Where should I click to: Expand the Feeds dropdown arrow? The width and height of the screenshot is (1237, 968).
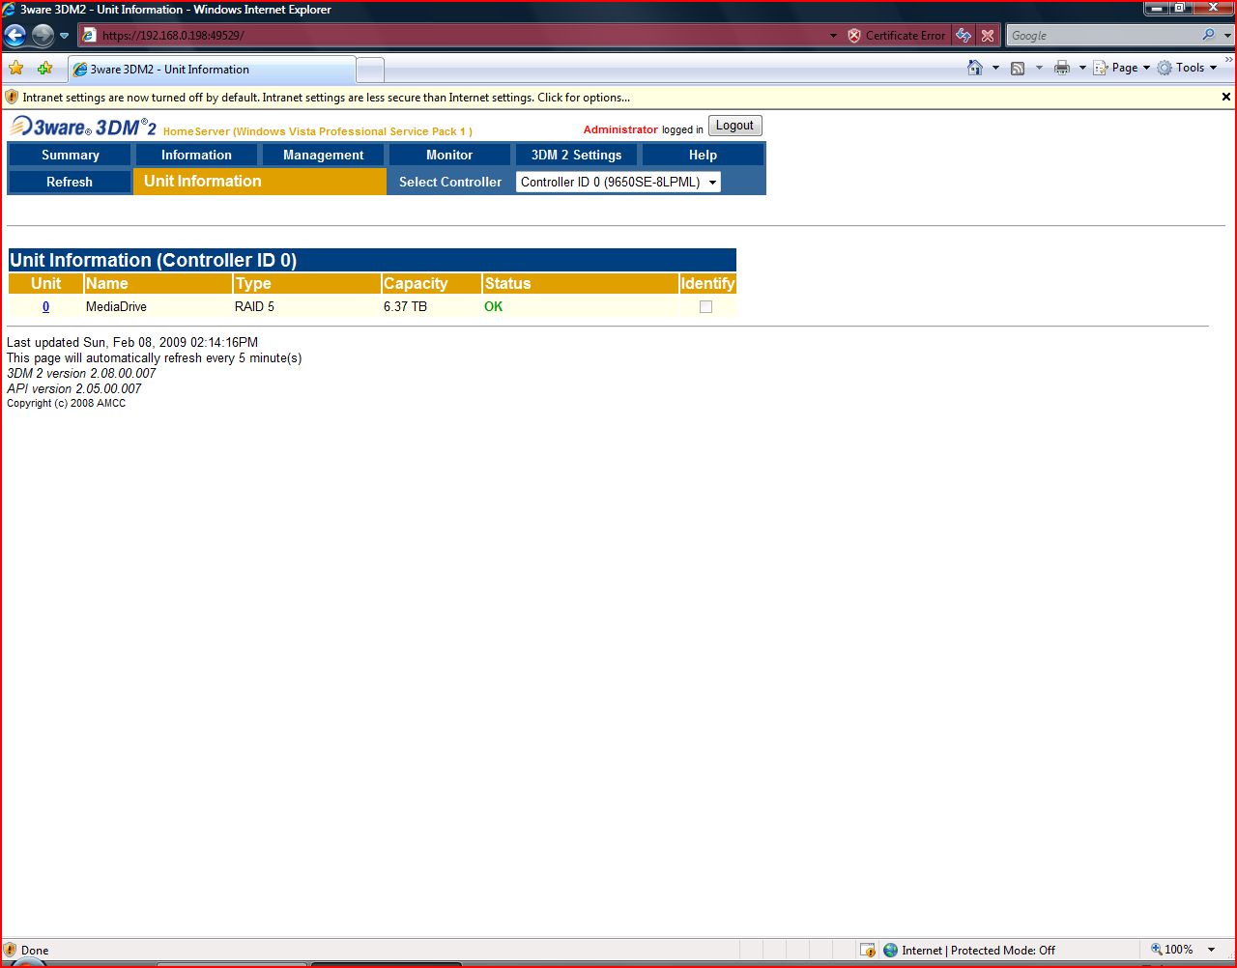tap(1039, 68)
